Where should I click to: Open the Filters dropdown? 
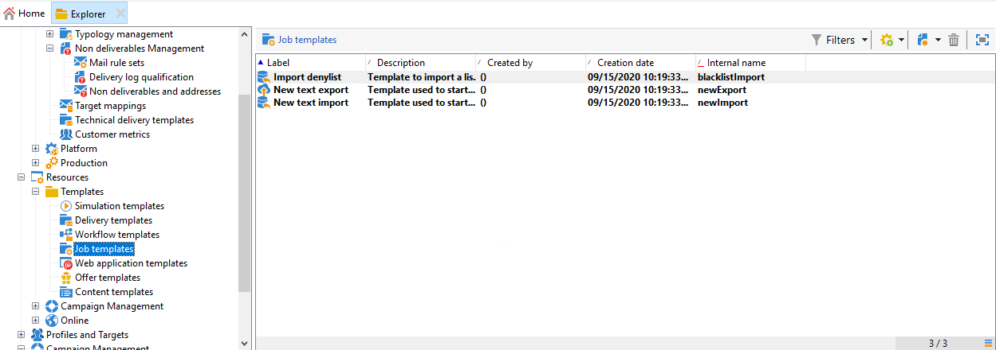[x=840, y=40]
